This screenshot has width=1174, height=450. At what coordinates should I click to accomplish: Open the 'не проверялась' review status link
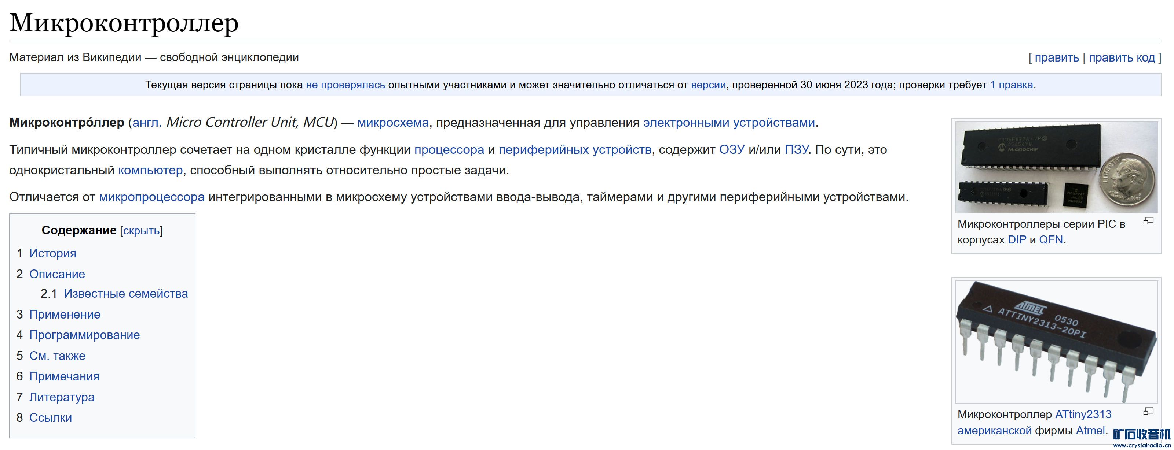pos(345,85)
